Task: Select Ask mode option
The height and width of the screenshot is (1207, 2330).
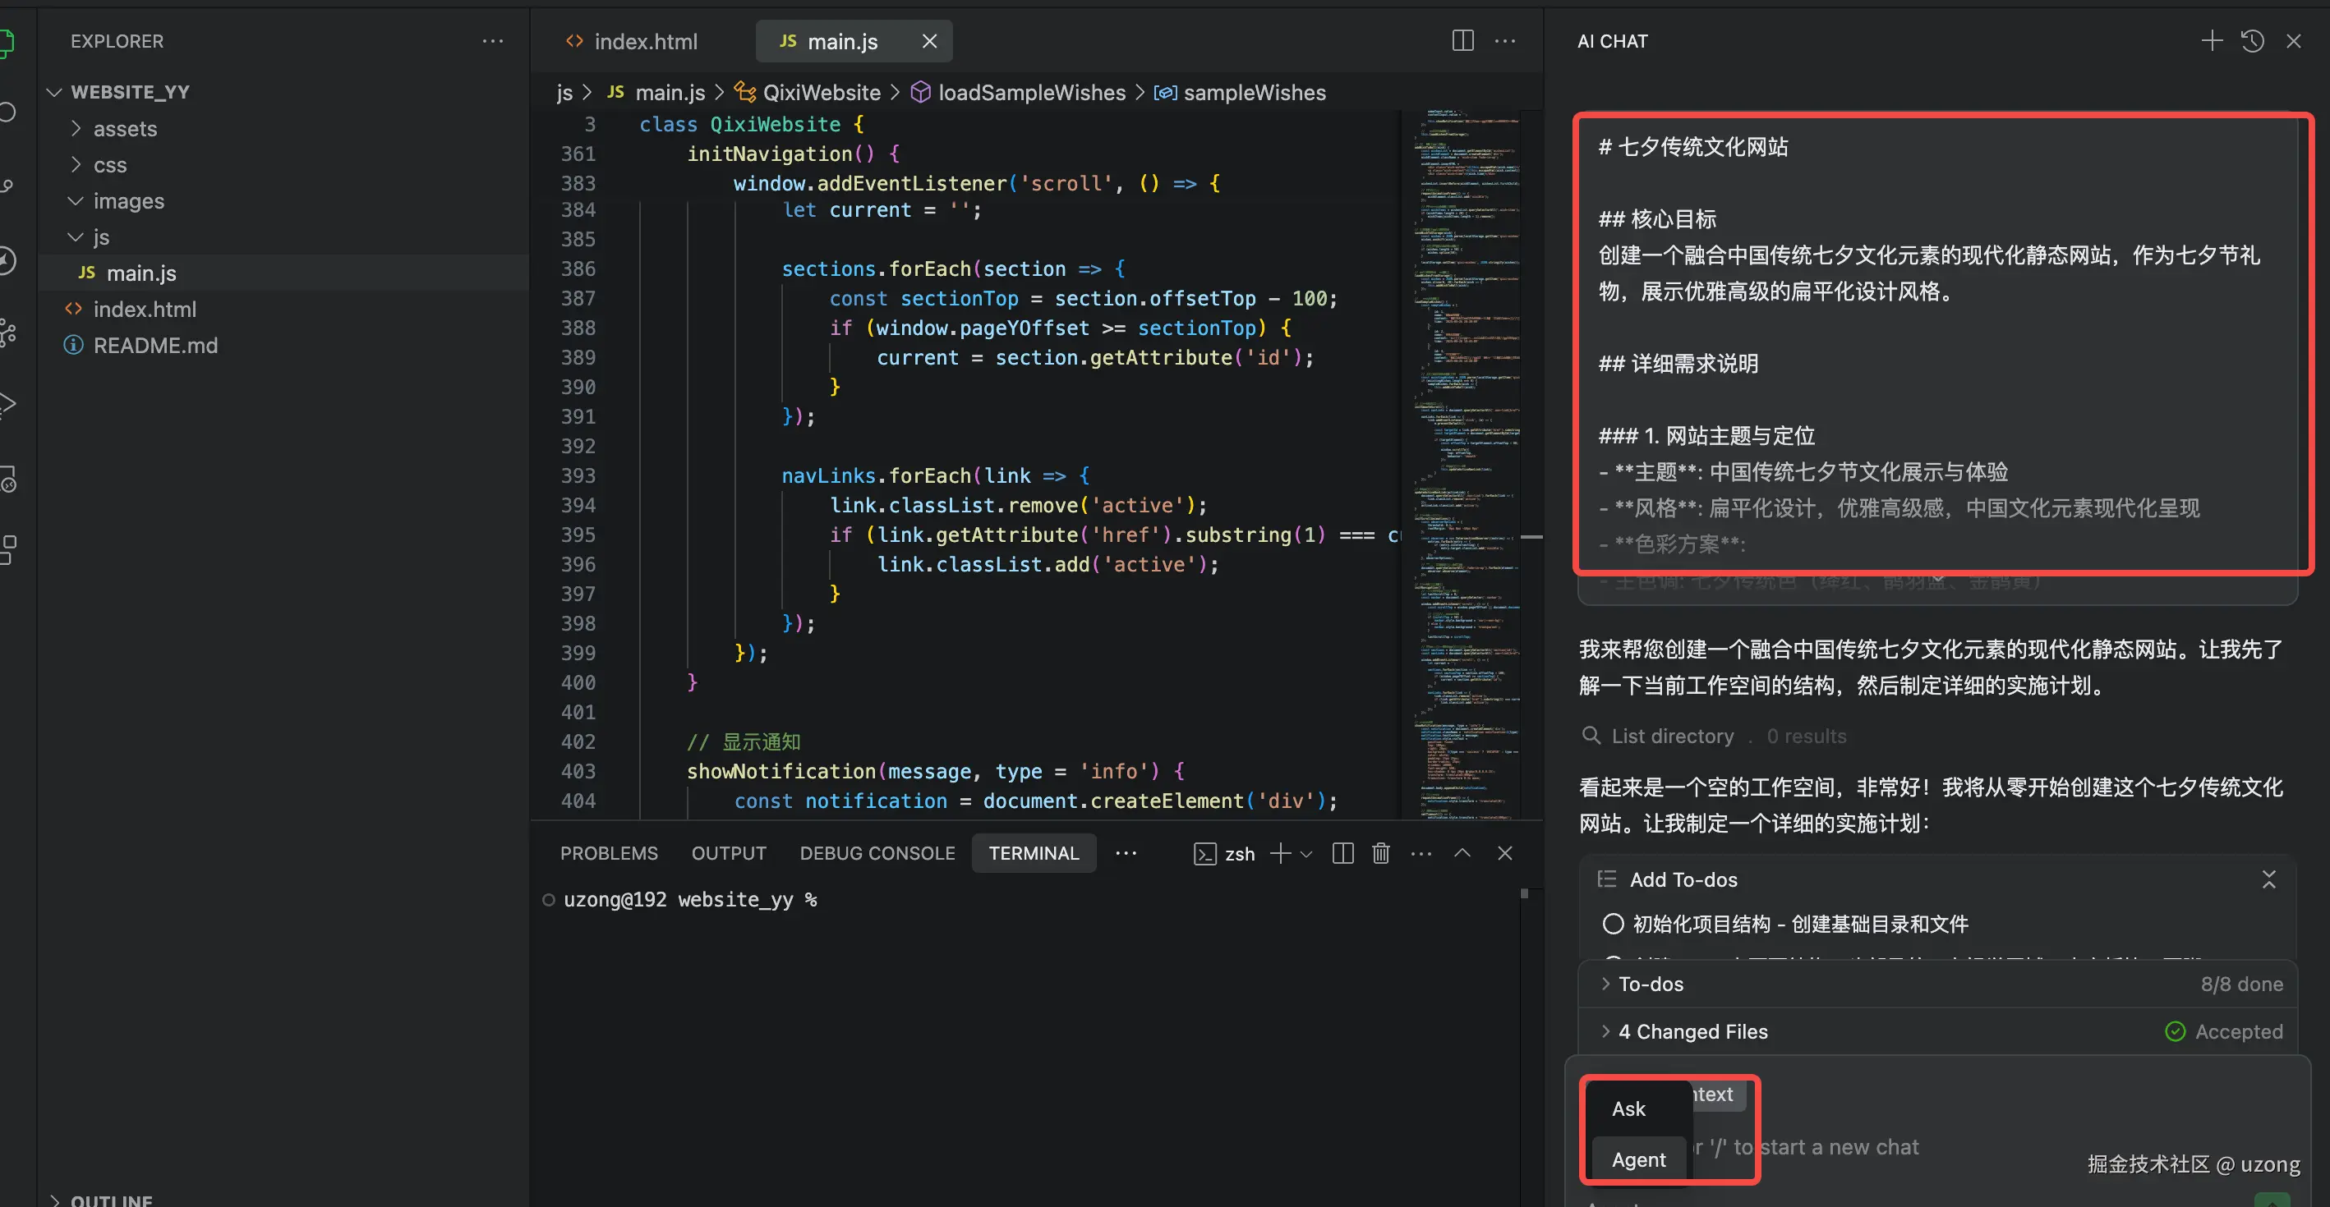Action: pyautogui.click(x=1628, y=1108)
